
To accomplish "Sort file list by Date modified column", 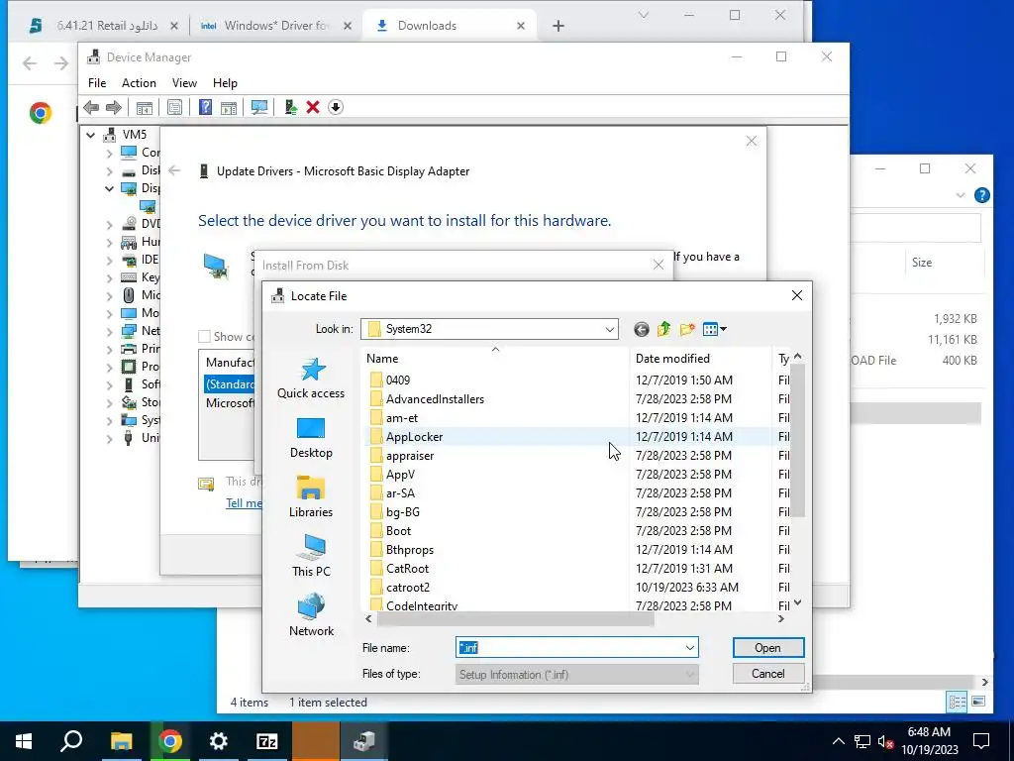I will point(700,359).
